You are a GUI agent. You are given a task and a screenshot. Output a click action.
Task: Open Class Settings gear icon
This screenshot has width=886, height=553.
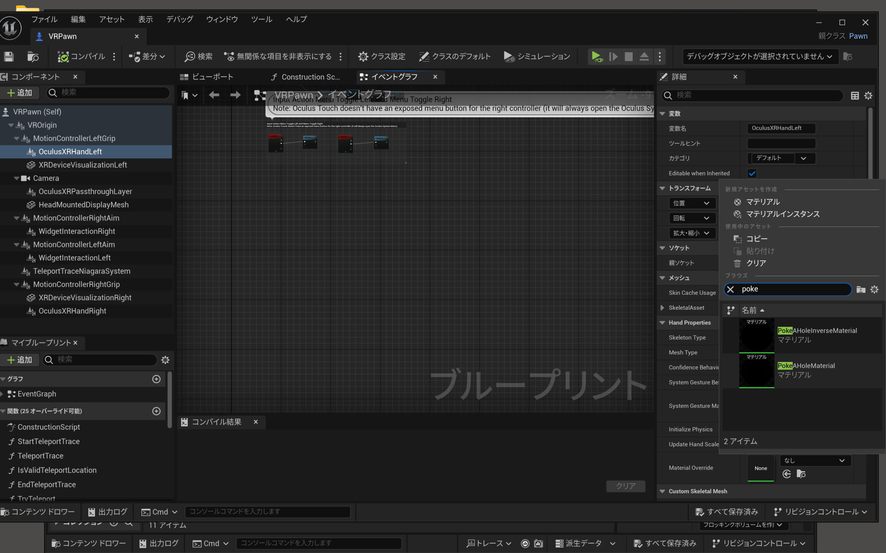(363, 56)
